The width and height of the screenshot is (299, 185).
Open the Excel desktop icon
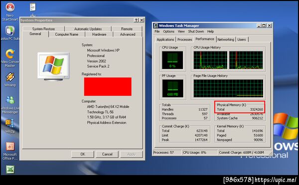10,170
